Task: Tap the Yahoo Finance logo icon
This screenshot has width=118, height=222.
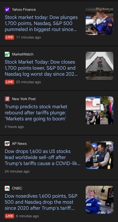Action: [x=7, y=10]
